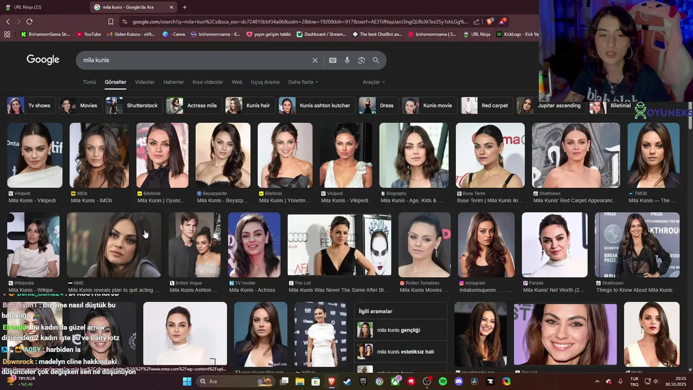693x390 pixels.
Task: Open a new tab with the plus button
Action: (185, 7)
